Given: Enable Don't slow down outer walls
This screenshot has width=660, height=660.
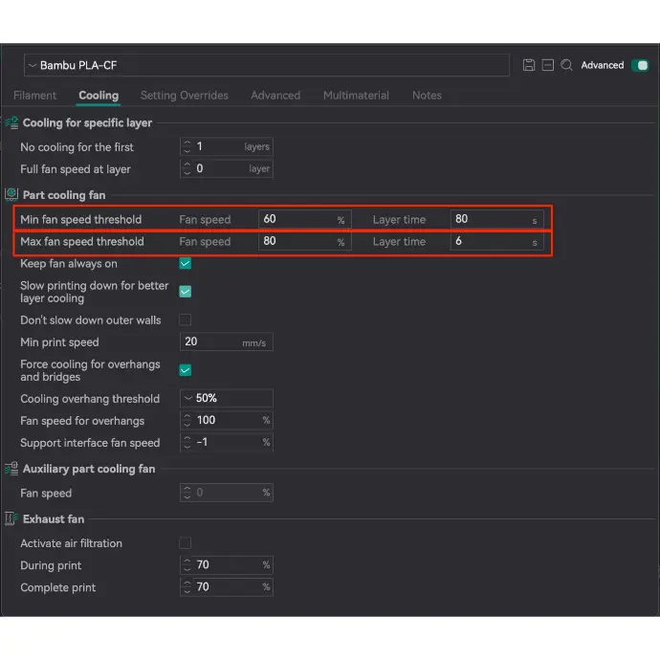Looking at the screenshot, I should point(186,320).
